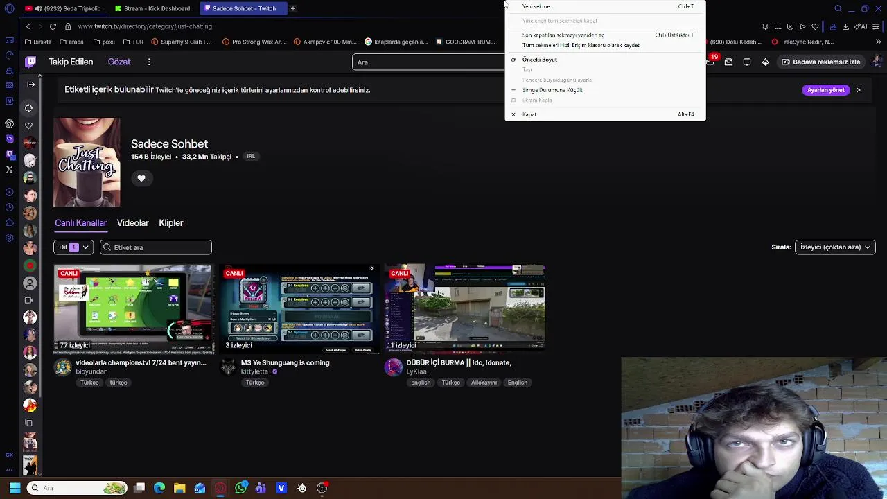Click Ayarları yönet button
This screenshot has height=499, width=887.
[826, 90]
